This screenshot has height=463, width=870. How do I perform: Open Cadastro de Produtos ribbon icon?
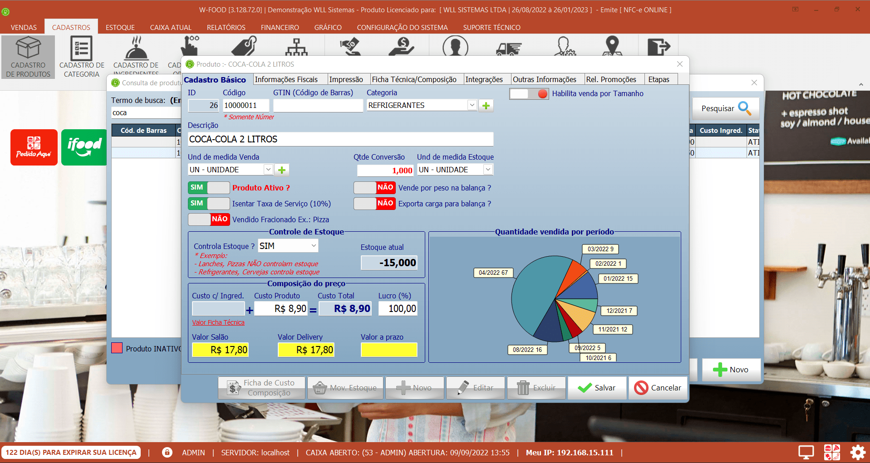point(28,57)
